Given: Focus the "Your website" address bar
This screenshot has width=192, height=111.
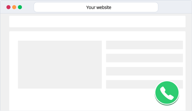Looking at the screenshot, I should (96, 7).
